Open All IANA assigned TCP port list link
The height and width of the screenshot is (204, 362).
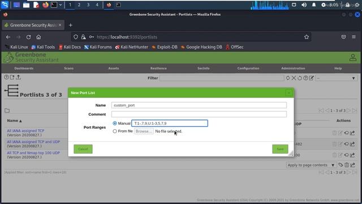coord(25,131)
